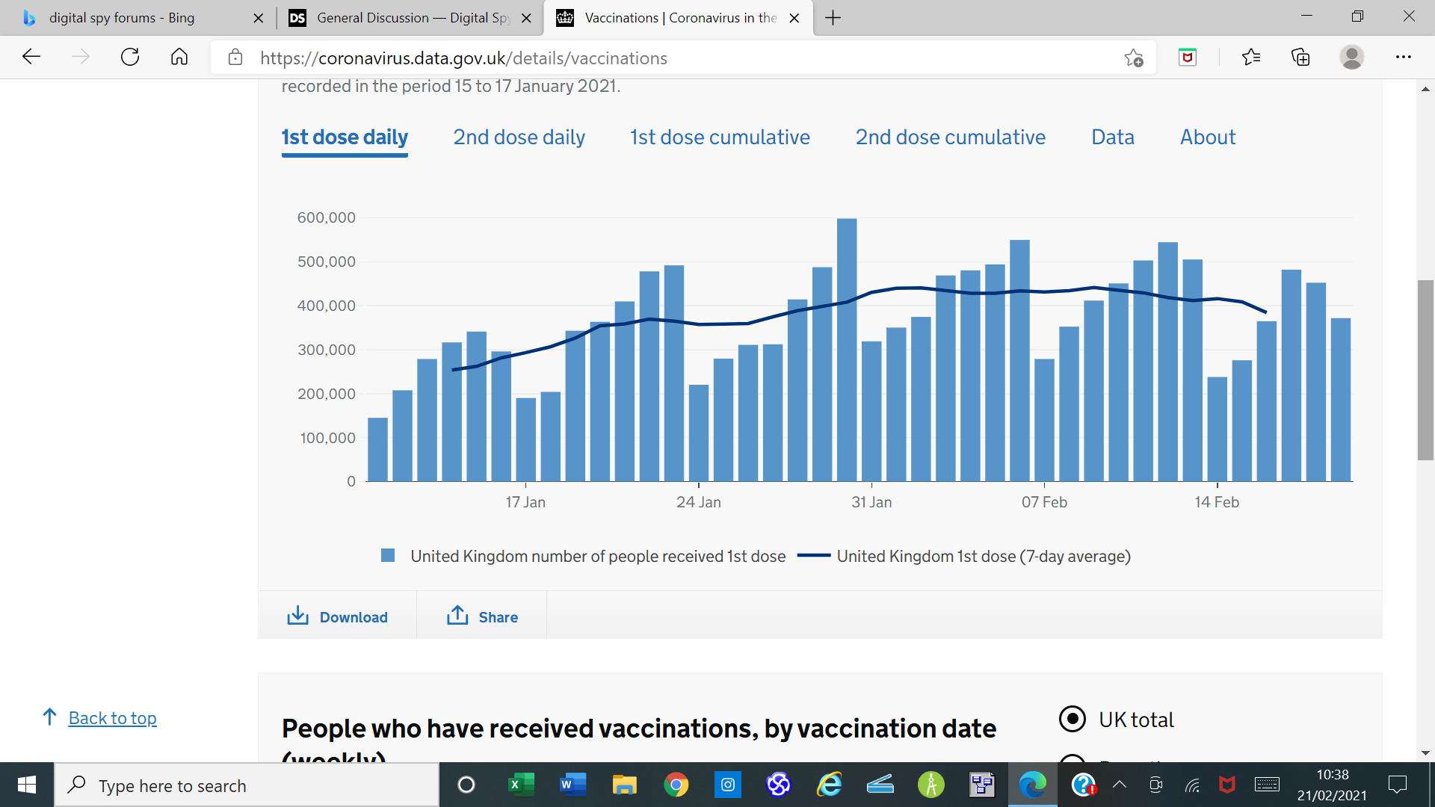Image resolution: width=1435 pixels, height=807 pixels.
Task: Show hidden system tray icons chevron
Action: (x=1120, y=785)
